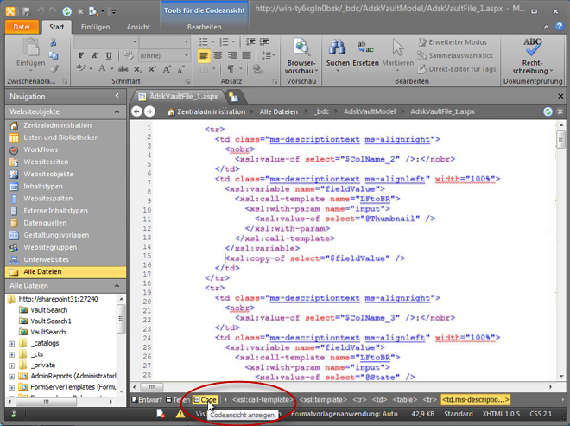Toggle align right
The height and width of the screenshot is (426, 570).
232,55
